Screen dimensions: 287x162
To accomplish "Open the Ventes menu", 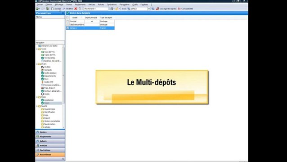I will [x=69, y=4].
